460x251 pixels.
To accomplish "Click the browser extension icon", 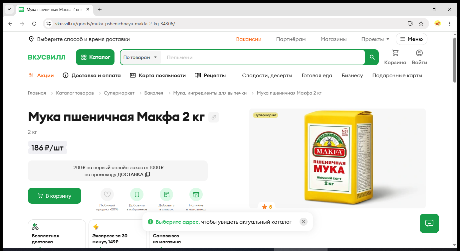I will click(438, 24).
